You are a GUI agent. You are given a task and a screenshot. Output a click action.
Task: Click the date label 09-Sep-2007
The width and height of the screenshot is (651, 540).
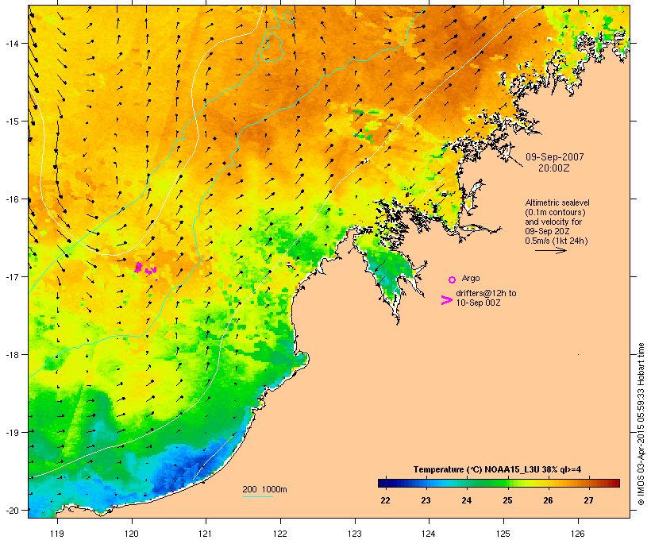tap(555, 157)
